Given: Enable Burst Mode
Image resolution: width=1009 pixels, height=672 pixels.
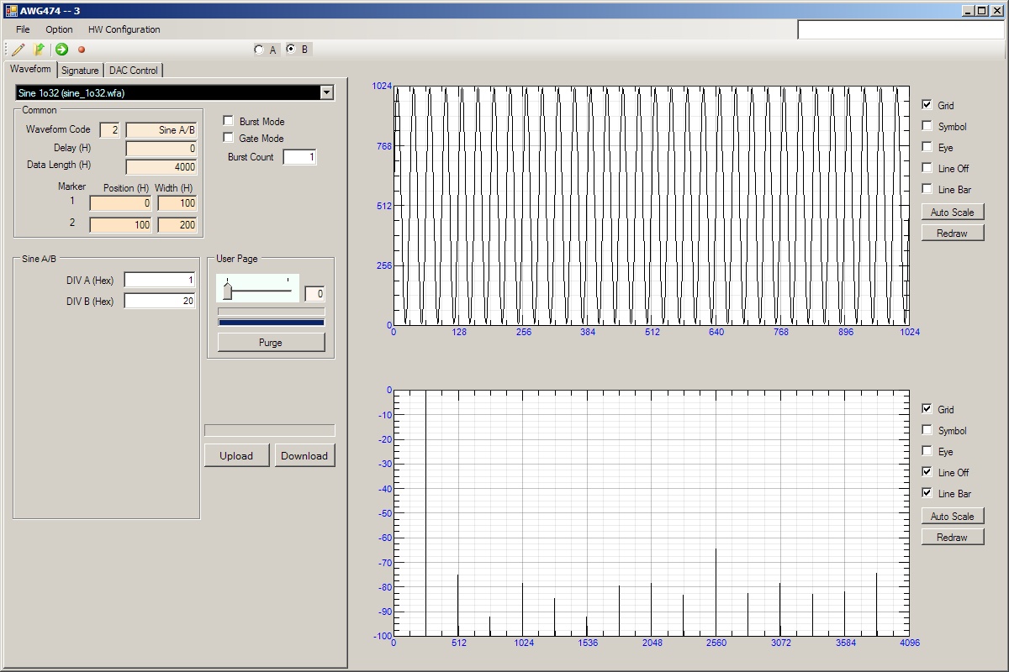Looking at the screenshot, I should [228, 120].
